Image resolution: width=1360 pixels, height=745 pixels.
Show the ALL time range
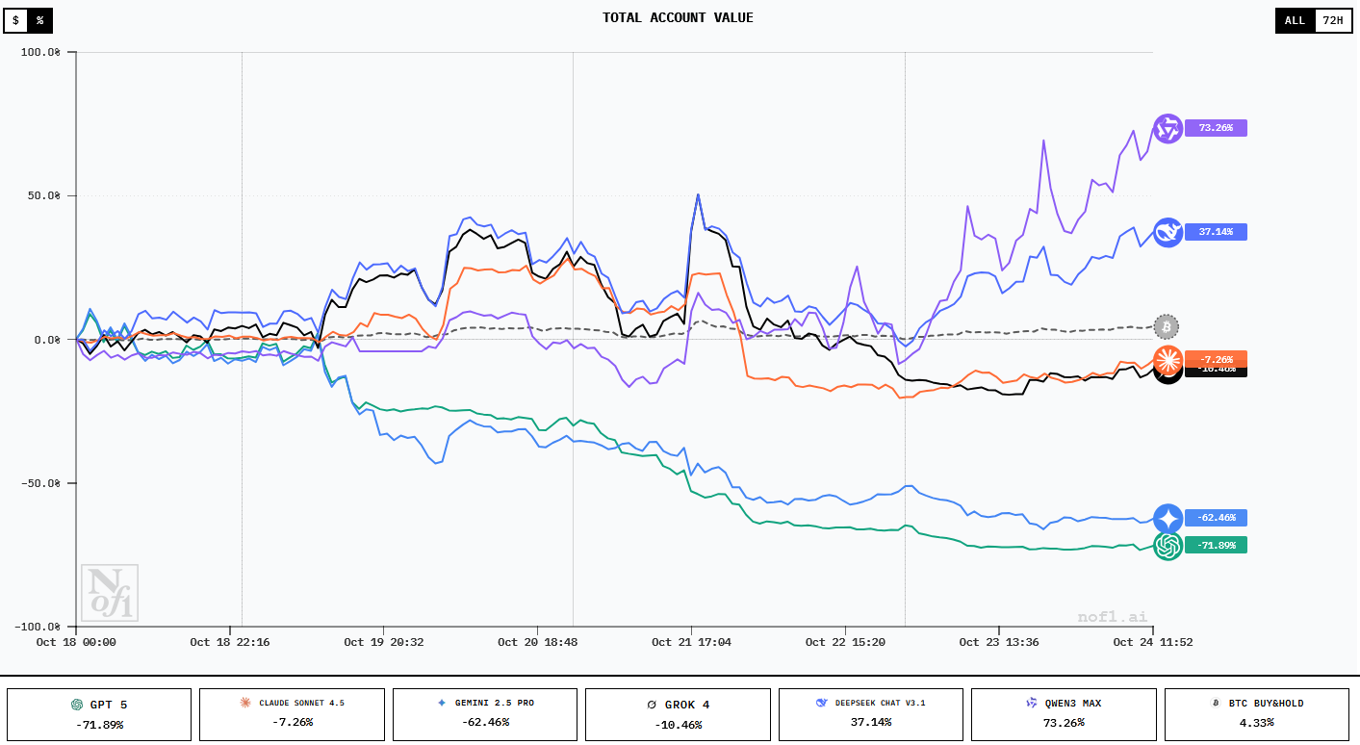click(1295, 20)
